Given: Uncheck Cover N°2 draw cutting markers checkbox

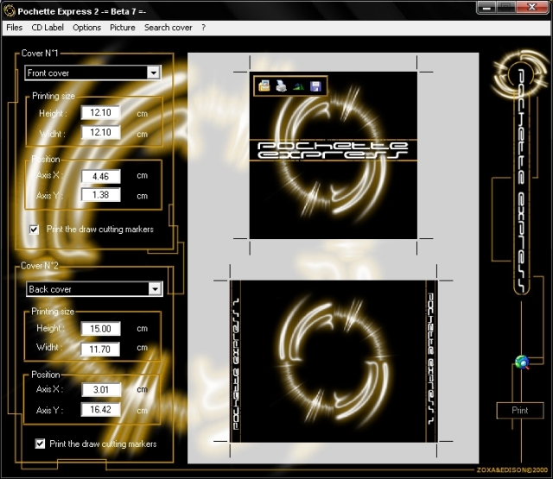Looking at the screenshot, I should pyautogui.click(x=41, y=444).
